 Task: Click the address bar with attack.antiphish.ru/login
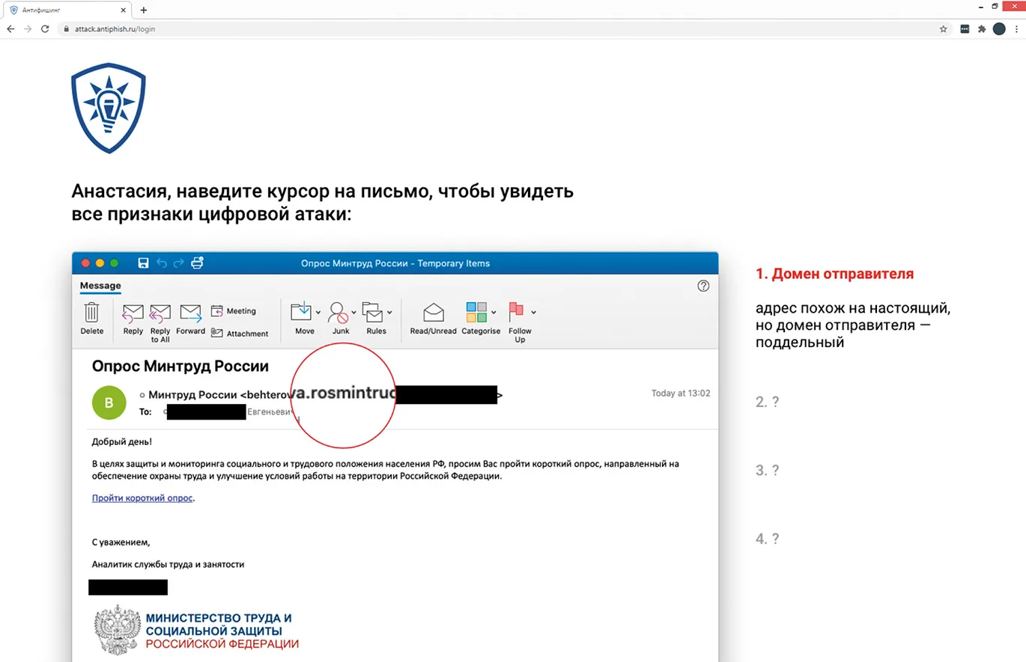pos(503,29)
